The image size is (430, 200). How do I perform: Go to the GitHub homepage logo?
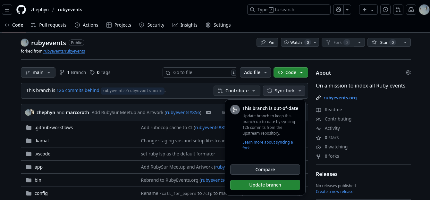point(21,10)
